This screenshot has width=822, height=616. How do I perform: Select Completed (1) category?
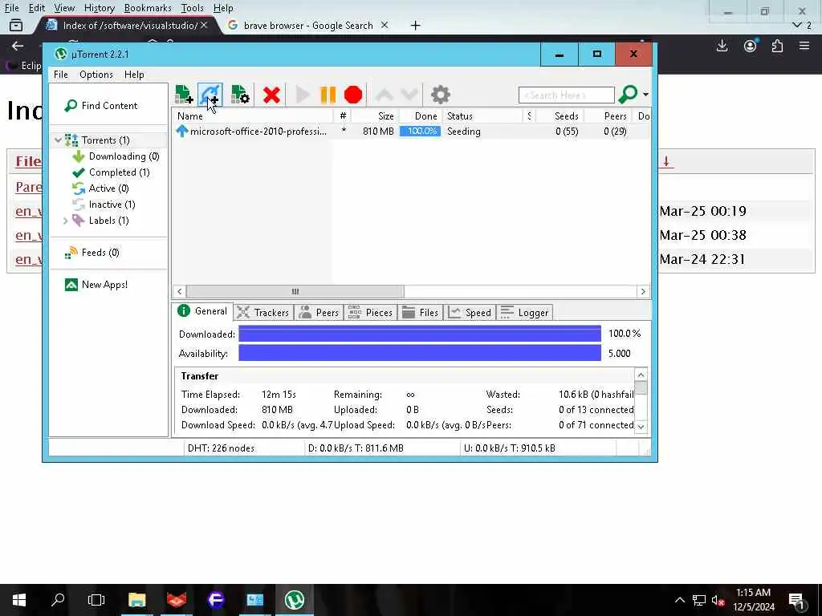(111, 172)
